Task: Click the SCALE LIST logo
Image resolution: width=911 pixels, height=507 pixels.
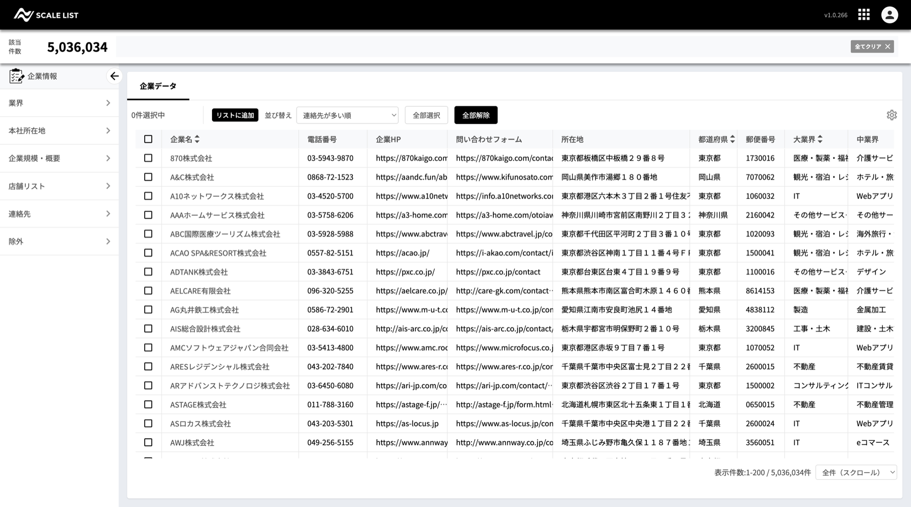Action: pos(46,15)
